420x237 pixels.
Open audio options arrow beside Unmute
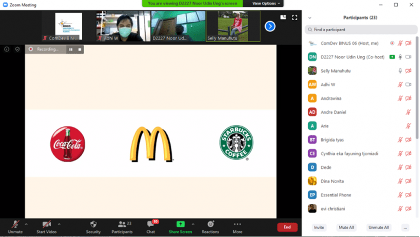[x=26, y=224]
